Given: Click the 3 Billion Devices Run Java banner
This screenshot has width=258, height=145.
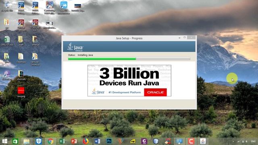Looking at the screenshot, I should (129, 81).
